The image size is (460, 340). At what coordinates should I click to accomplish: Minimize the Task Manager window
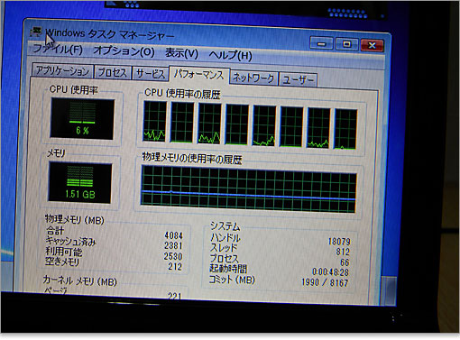[x=321, y=44]
